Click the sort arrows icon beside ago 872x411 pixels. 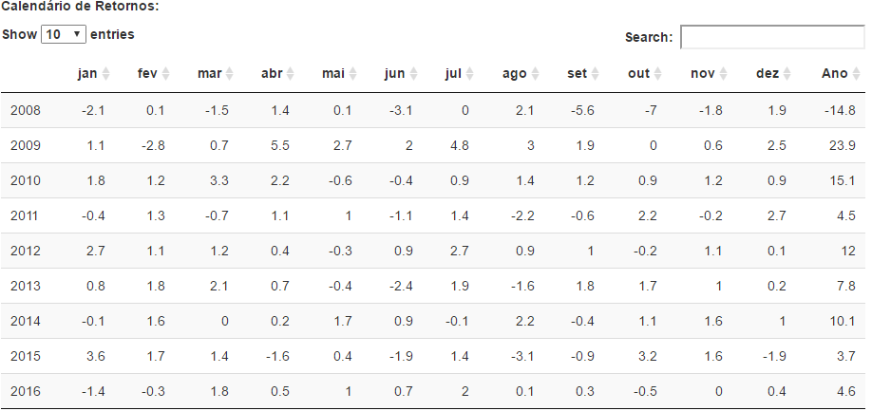click(536, 74)
